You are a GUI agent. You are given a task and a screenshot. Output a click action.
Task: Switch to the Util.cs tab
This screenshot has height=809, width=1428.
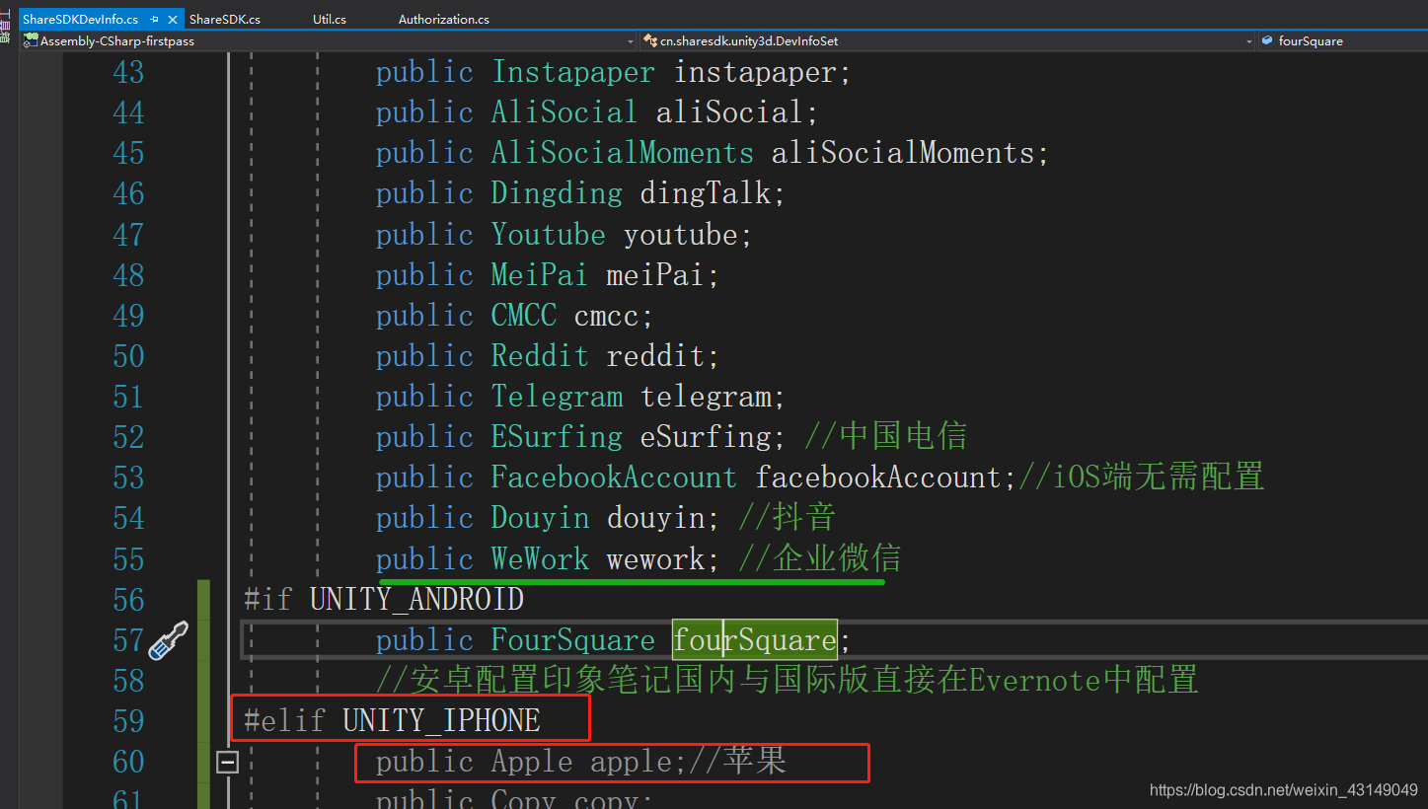[330, 20]
